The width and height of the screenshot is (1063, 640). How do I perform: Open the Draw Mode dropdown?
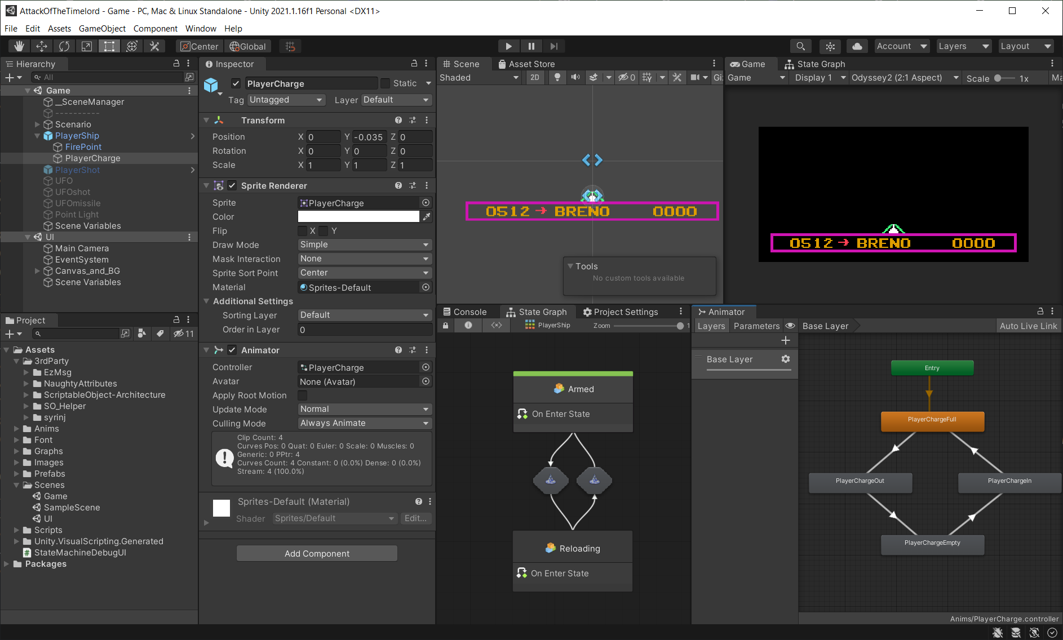click(365, 245)
